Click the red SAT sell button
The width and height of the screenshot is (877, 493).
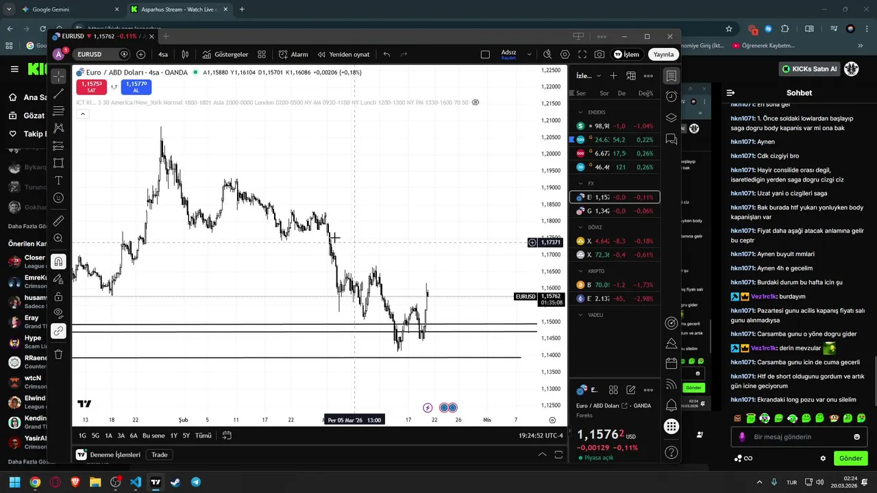coord(92,87)
